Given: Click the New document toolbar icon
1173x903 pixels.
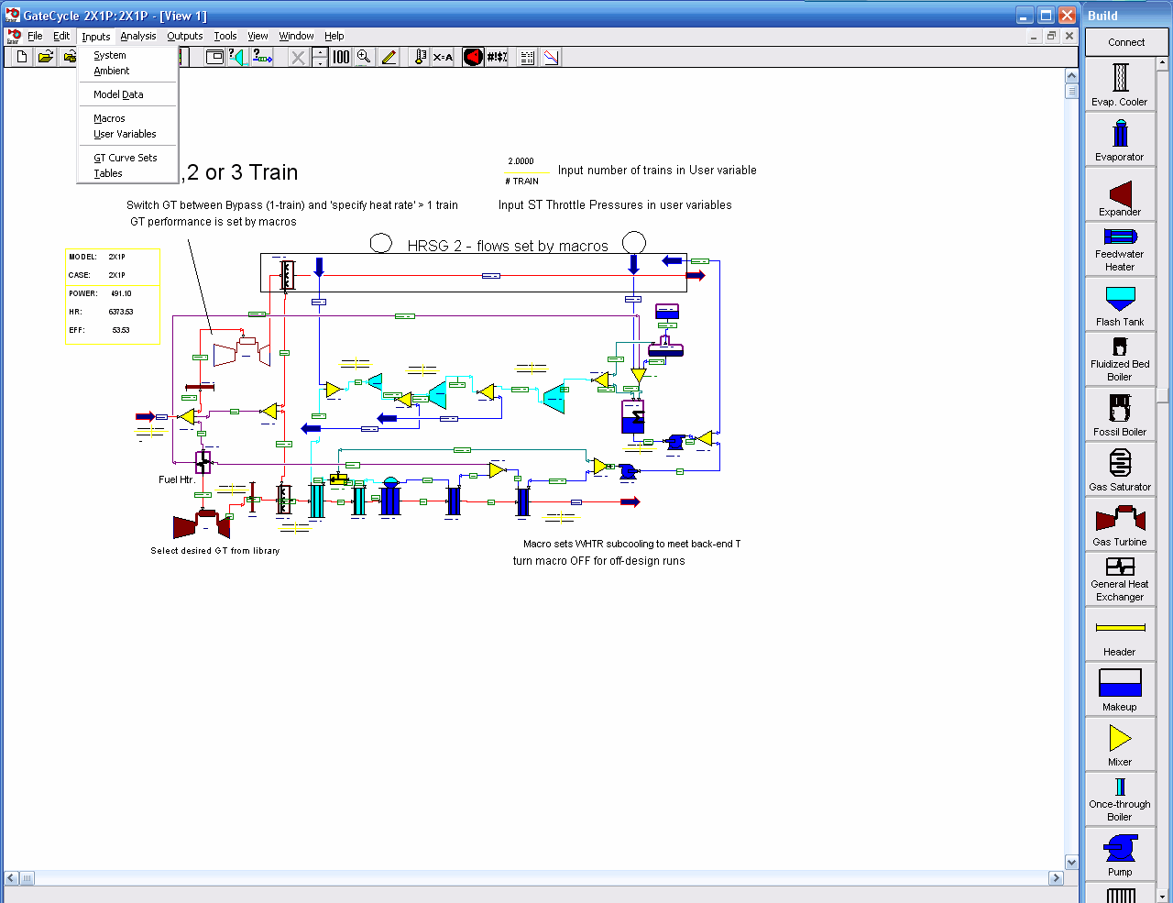Looking at the screenshot, I should coord(21,57).
